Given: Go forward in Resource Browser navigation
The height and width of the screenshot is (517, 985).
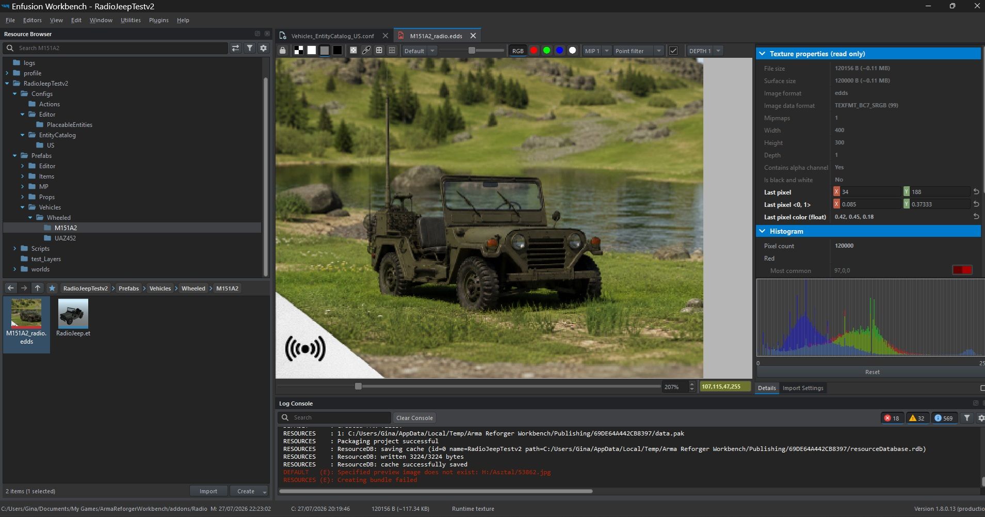Looking at the screenshot, I should [x=24, y=288].
